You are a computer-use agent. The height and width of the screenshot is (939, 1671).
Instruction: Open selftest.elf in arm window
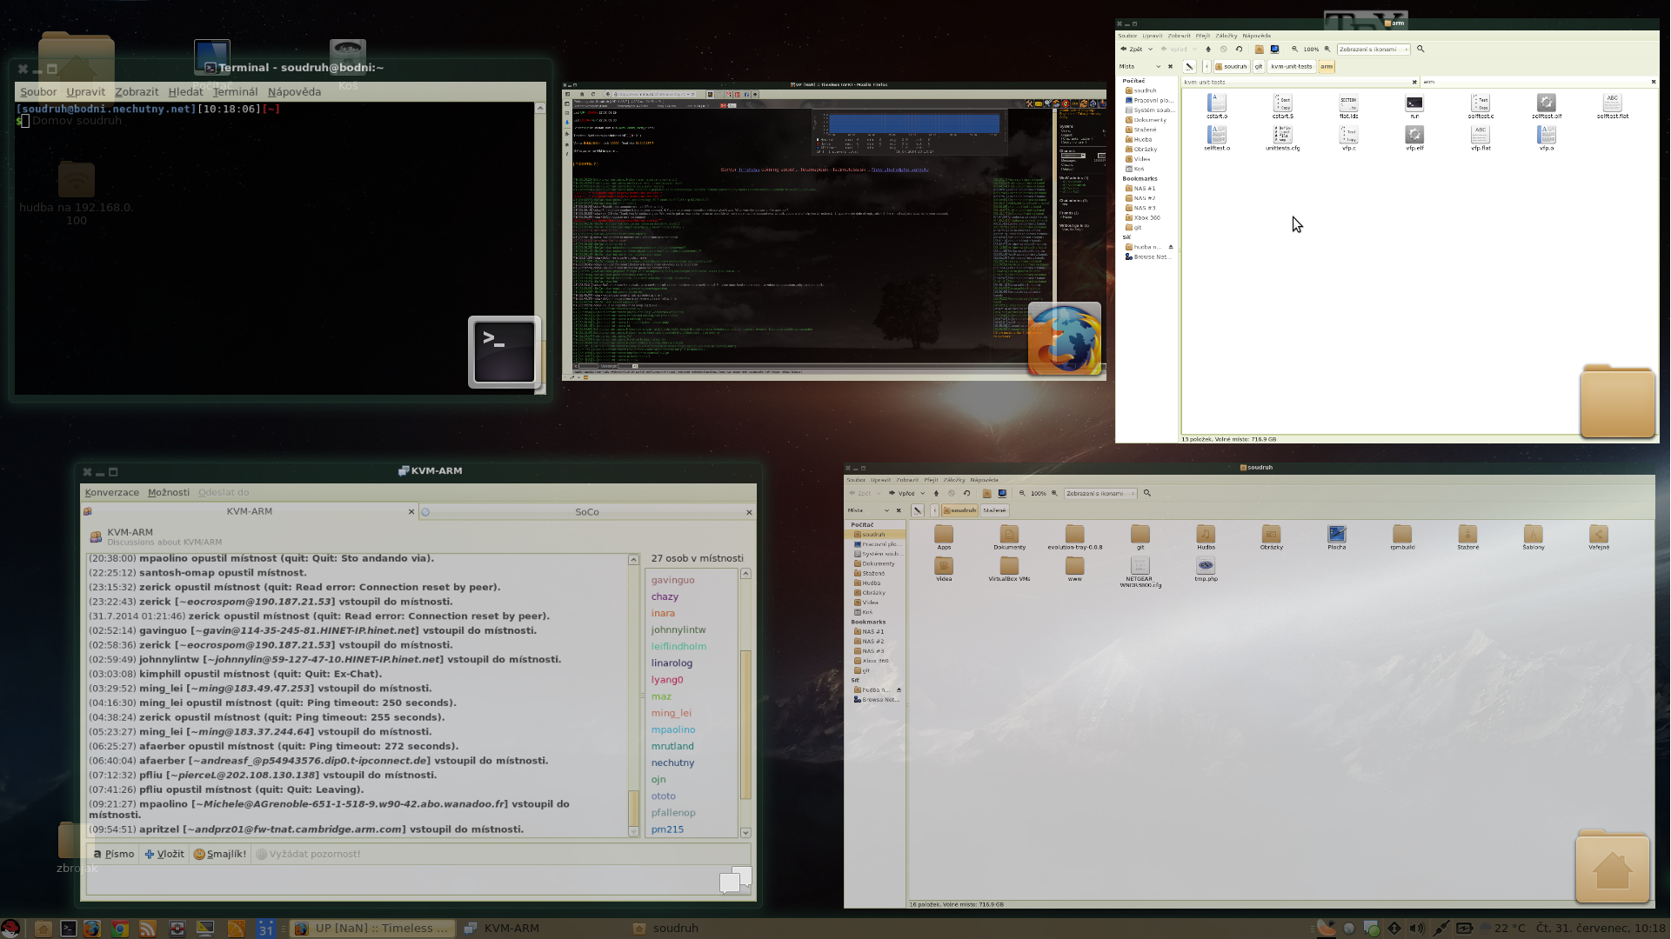click(x=1547, y=106)
